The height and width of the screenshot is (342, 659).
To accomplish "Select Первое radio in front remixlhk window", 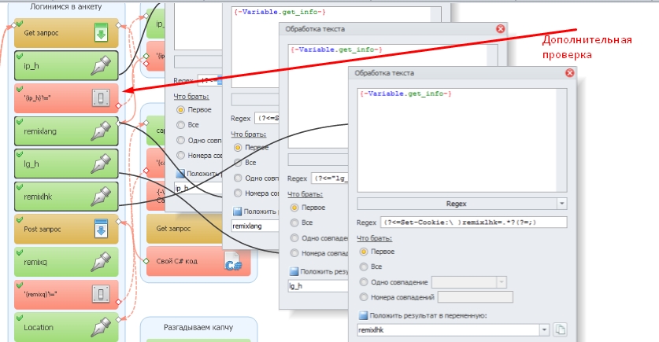I will [364, 252].
